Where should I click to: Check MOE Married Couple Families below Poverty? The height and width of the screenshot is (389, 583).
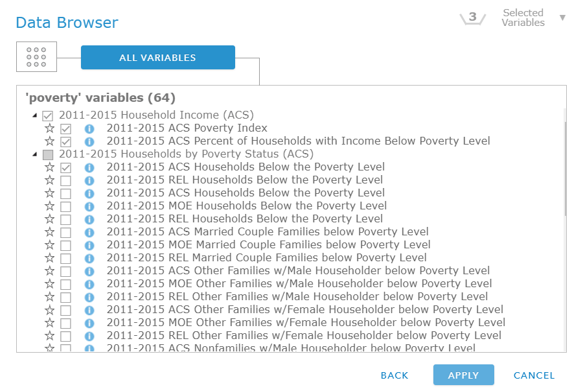65,245
